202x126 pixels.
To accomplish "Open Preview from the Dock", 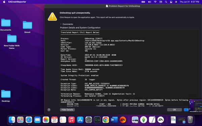I will click(x=135, y=120).
